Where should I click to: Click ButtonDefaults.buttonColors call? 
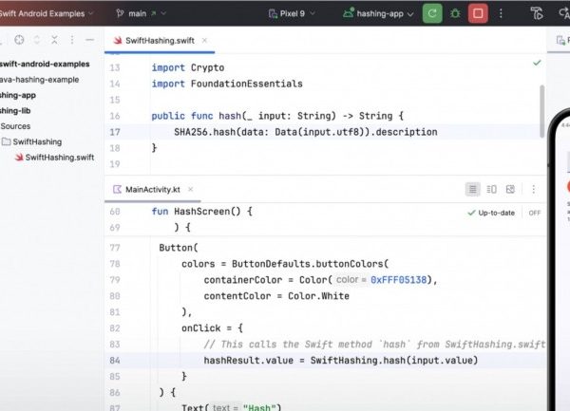(x=310, y=264)
